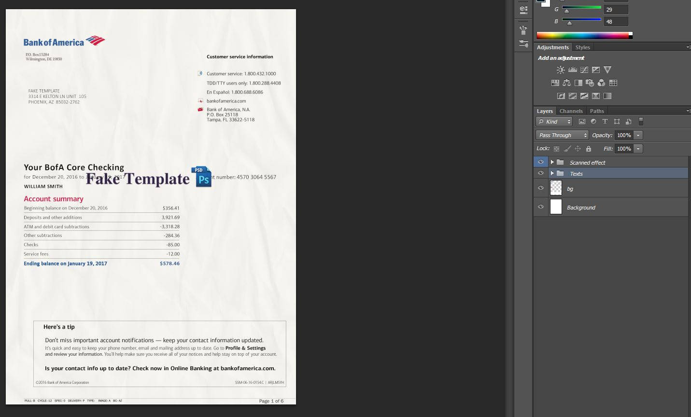Hide the Background layer
Screen dimensions: 691x417
point(541,207)
